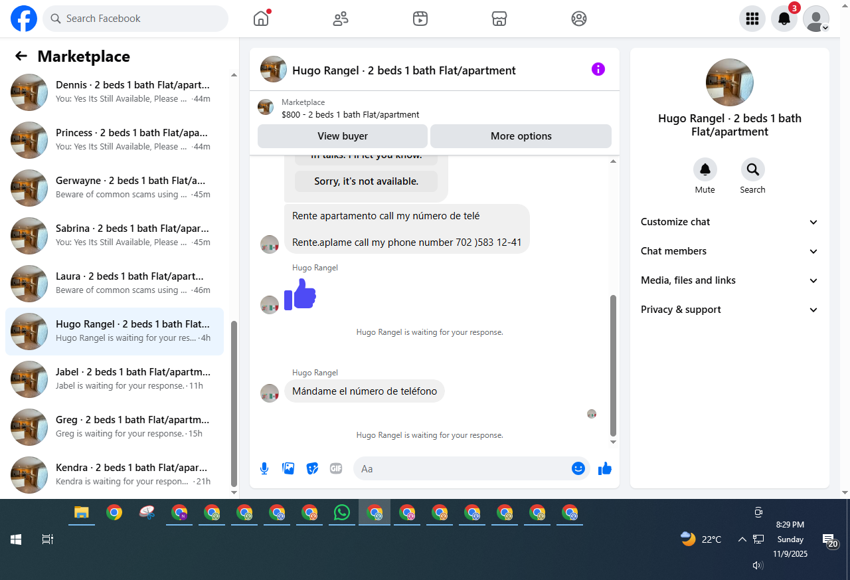Click the message 'Mándame el número de teléfono'
Screen dimensions: 850x580
coord(365,391)
